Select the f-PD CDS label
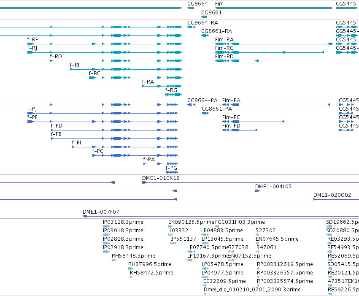 (x=57, y=126)
